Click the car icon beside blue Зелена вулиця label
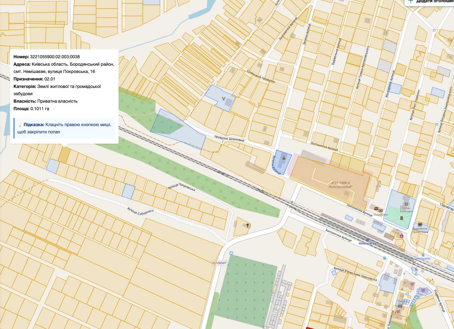 point(284,157)
